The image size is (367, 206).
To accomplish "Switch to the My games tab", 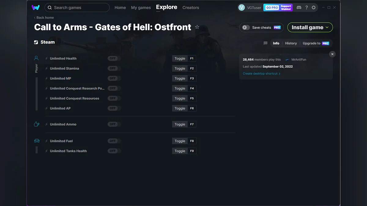I will point(141,8).
